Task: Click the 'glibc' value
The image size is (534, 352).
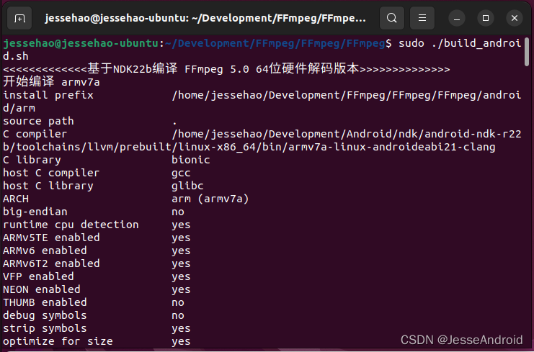Action: point(187,186)
